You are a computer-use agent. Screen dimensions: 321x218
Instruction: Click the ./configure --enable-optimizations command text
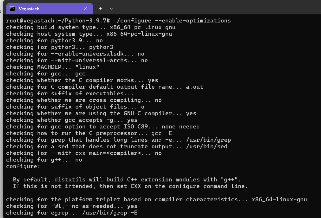[172, 21]
